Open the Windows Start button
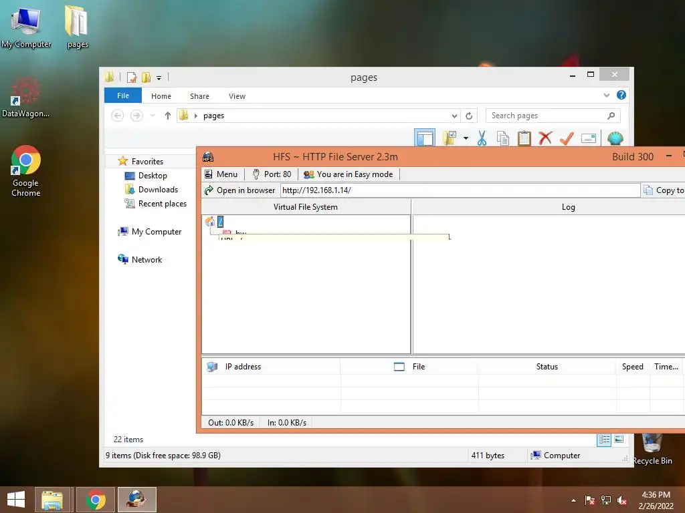Screen dimensions: 685x513 (16, 499)
